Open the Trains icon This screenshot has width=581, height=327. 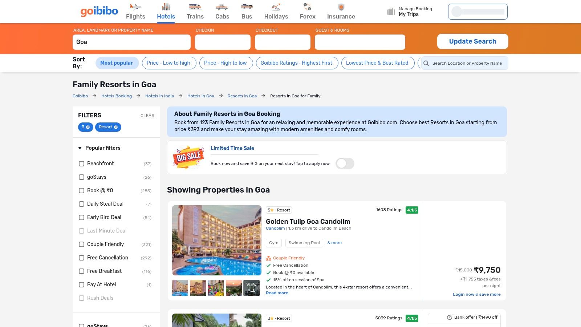[195, 7]
